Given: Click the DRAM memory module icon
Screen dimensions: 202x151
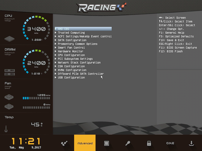Looking at the screenshot, I should pyautogui.click(x=10, y=72).
